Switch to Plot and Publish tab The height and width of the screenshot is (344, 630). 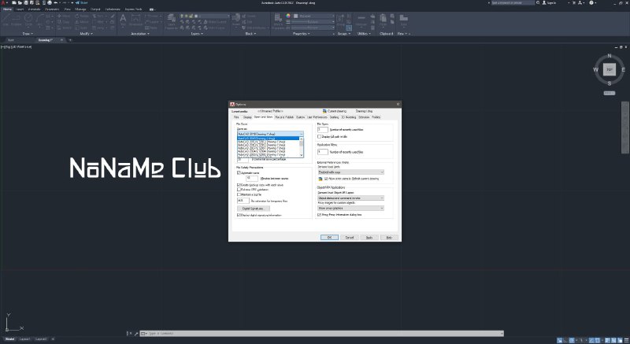coord(284,117)
